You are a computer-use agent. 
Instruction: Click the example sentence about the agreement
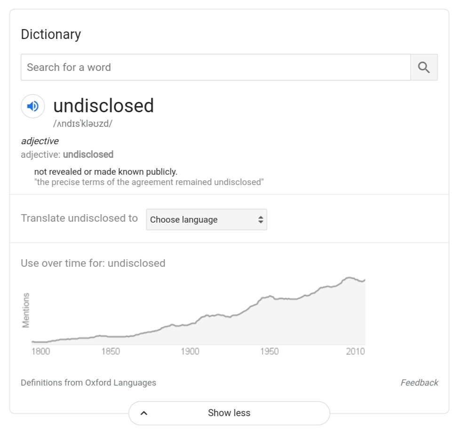point(149,182)
